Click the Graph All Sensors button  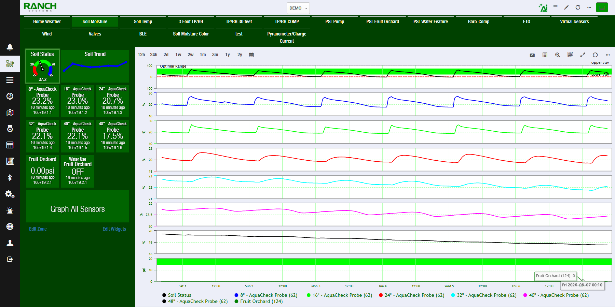(78, 206)
